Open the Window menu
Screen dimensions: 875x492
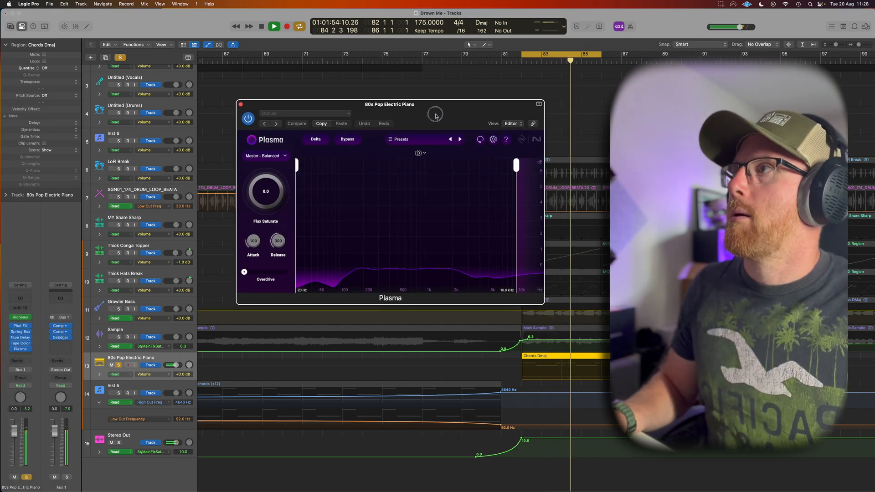(180, 4)
